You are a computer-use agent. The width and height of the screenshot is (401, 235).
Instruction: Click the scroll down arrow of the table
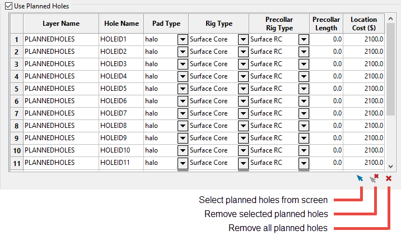pyautogui.click(x=390, y=167)
